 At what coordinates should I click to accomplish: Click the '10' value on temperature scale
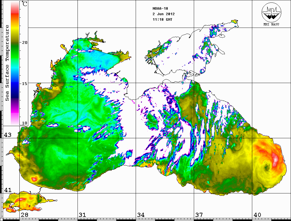(24, 123)
